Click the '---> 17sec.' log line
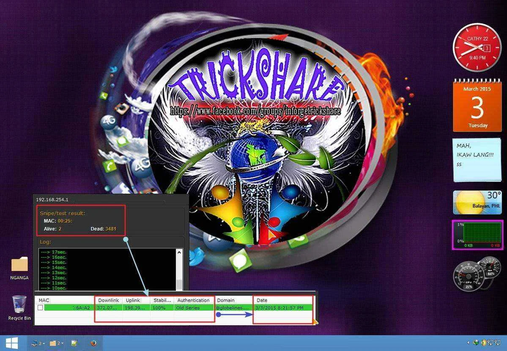This screenshot has height=351, width=507. point(54,252)
